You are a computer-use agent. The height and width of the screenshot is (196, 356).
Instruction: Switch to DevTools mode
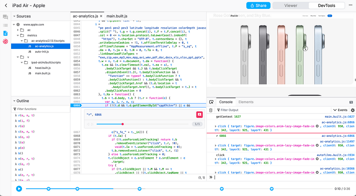326,6
